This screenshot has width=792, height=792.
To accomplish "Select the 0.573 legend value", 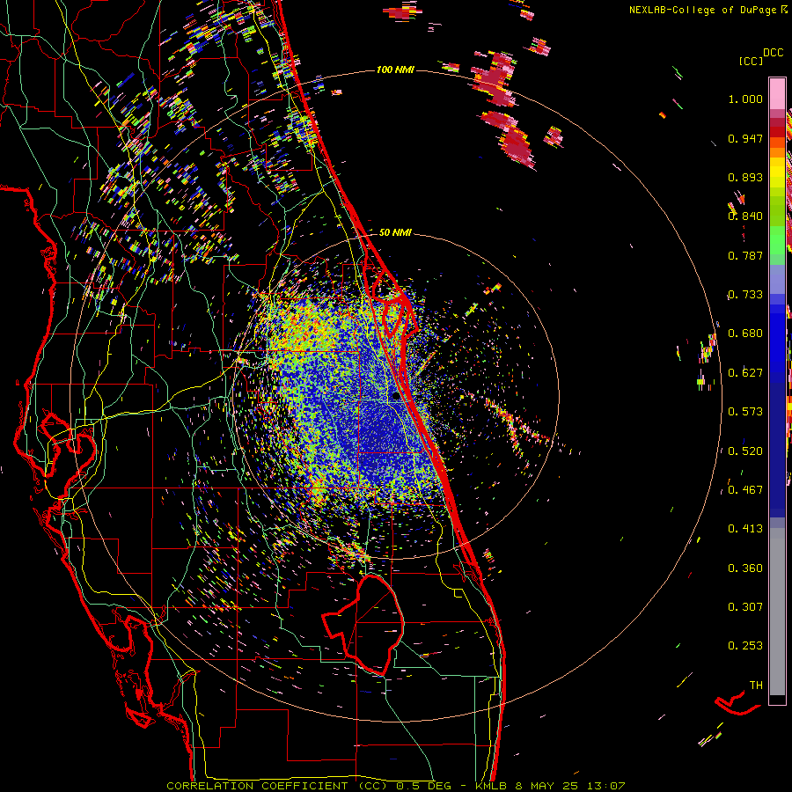I will coord(745,412).
